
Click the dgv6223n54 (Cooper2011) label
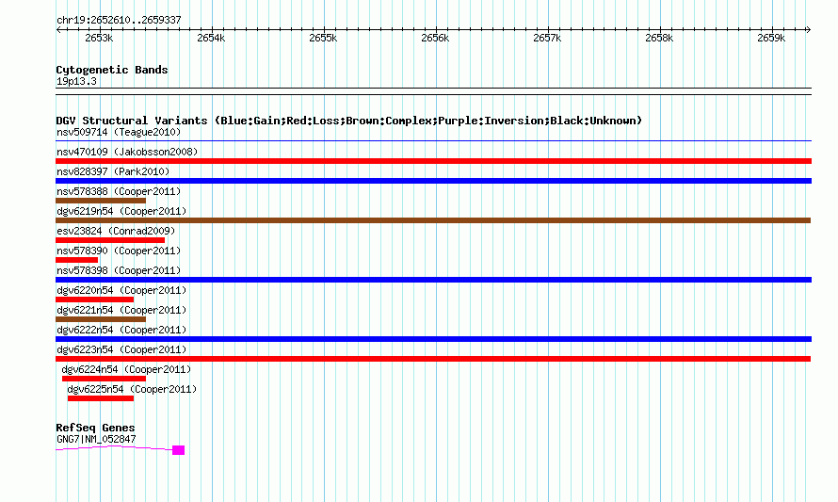(x=121, y=349)
